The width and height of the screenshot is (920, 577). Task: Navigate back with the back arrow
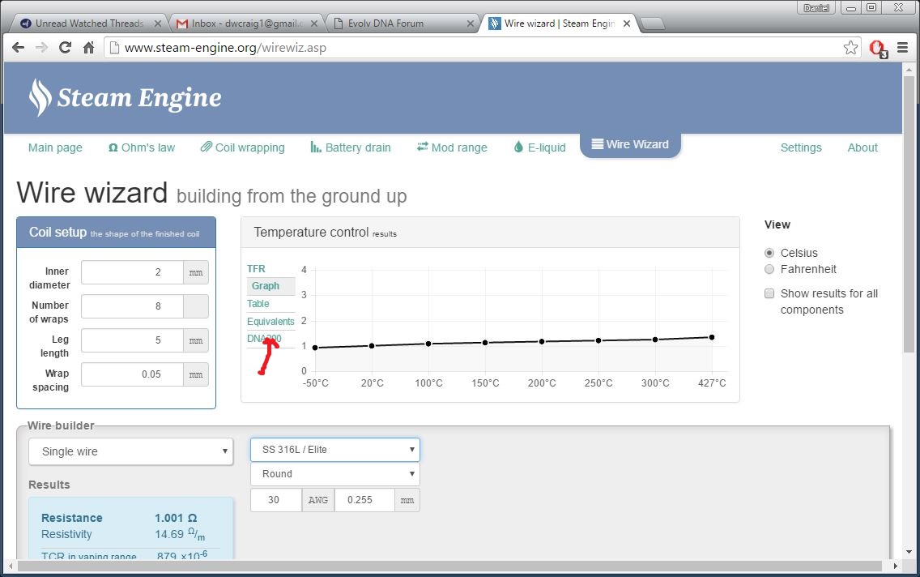tap(18, 48)
